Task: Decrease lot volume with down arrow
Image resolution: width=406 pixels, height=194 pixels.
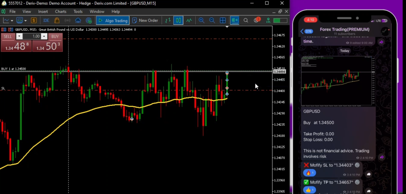Action: (19, 36)
